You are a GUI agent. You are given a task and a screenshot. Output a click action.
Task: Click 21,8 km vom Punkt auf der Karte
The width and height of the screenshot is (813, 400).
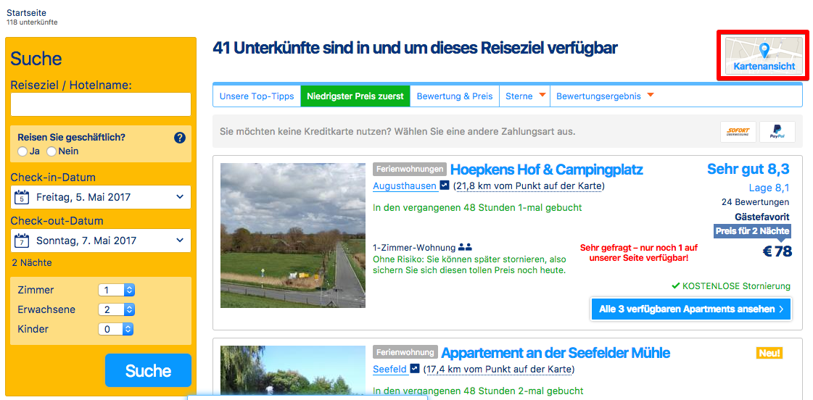529,186
